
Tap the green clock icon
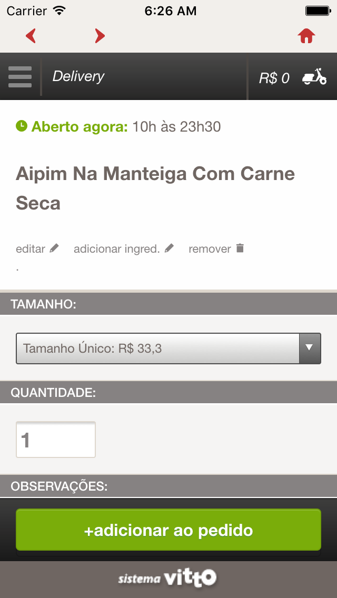(x=22, y=126)
